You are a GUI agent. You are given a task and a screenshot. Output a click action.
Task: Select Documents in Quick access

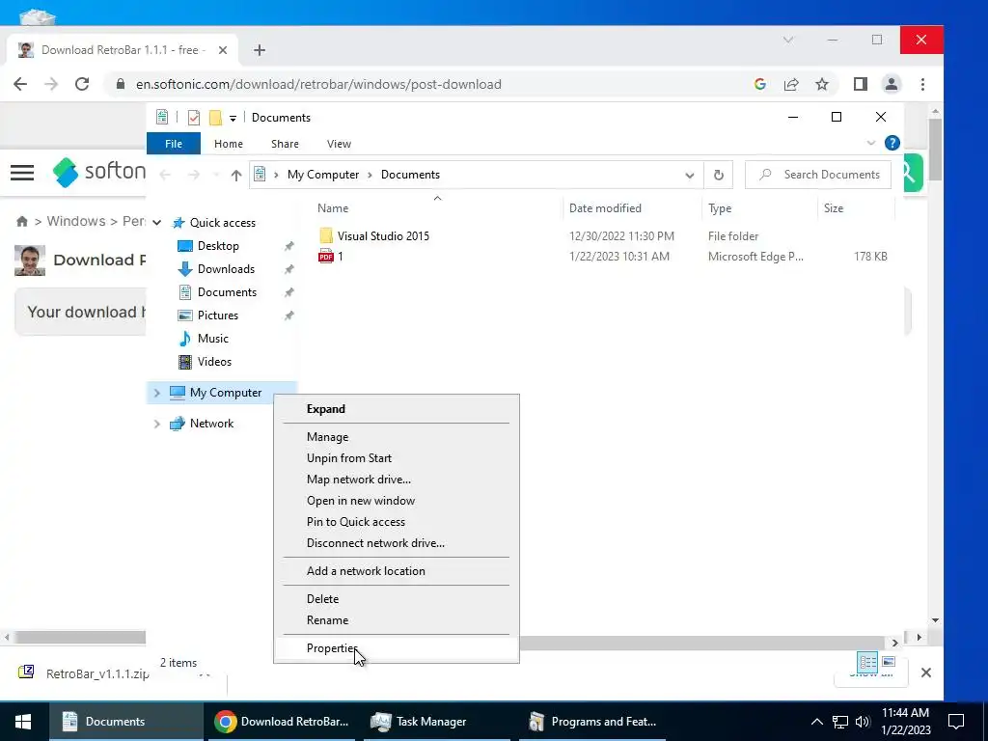coord(227,292)
